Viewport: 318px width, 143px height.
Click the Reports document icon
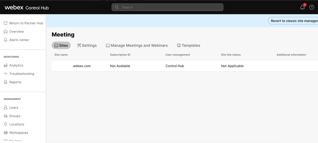5,82
